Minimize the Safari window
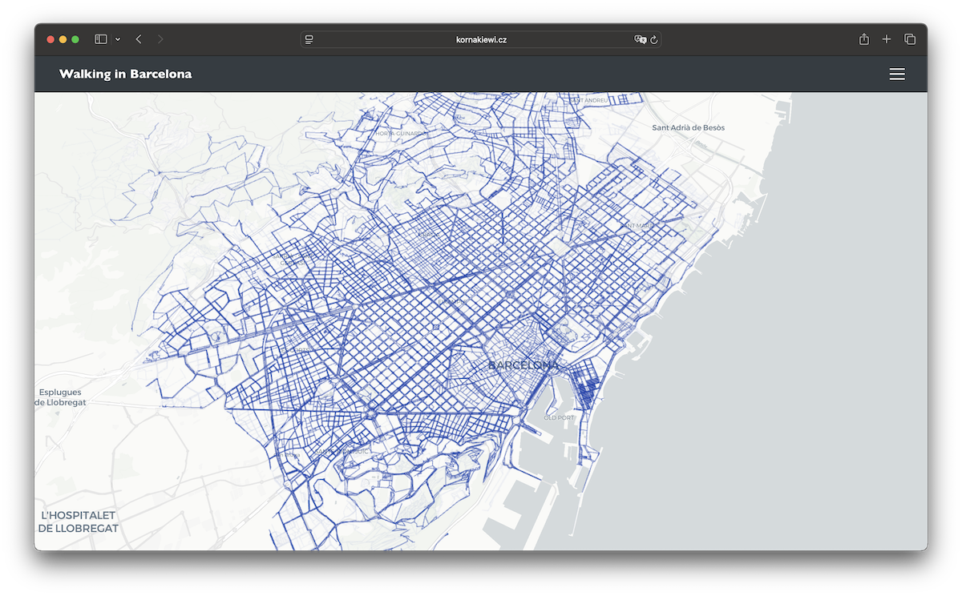 click(x=63, y=39)
